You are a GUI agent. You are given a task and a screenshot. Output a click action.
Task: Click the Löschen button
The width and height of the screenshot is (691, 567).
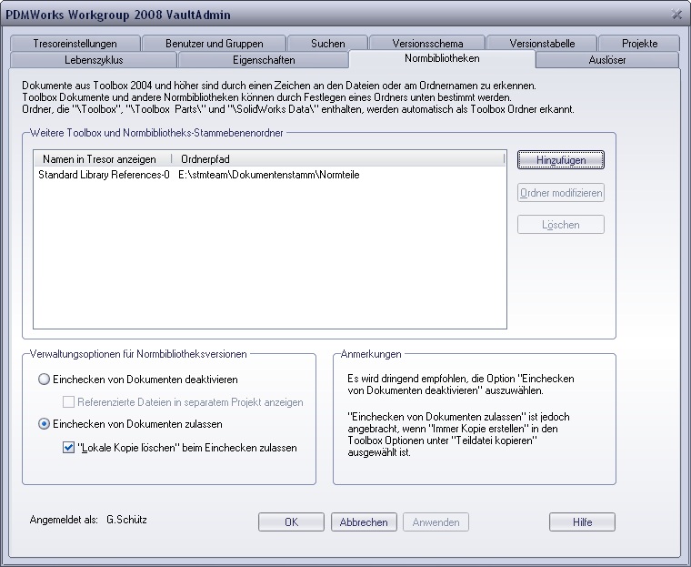pyautogui.click(x=561, y=225)
